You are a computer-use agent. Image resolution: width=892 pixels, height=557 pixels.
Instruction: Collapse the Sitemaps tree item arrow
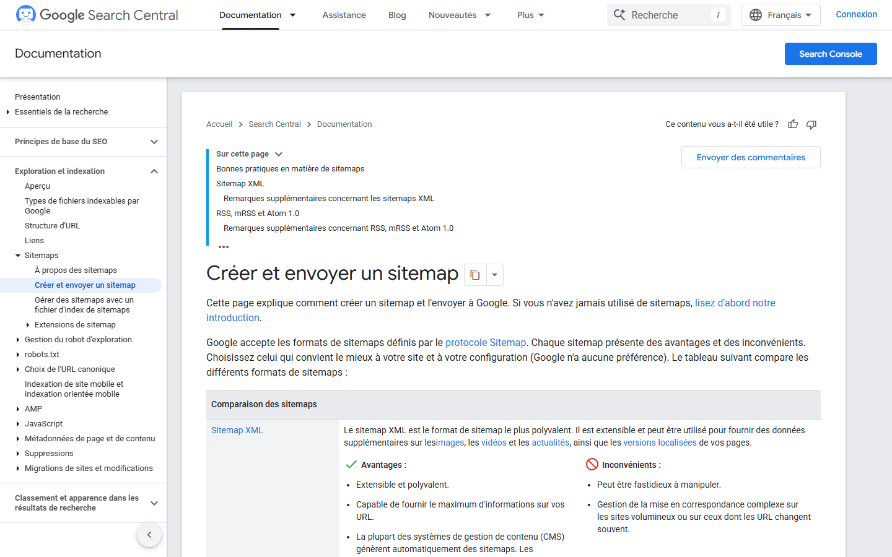click(x=18, y=256)
